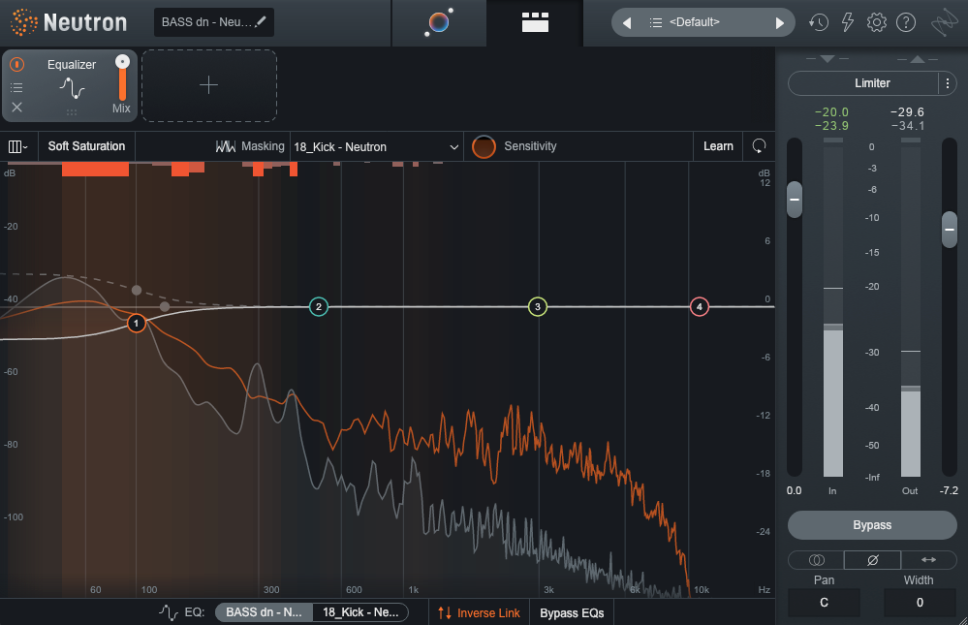Image resolution: width=968 pixels, height=625 pixels.
Task: Adjust the input gain slider
Action: click(795, 200)
